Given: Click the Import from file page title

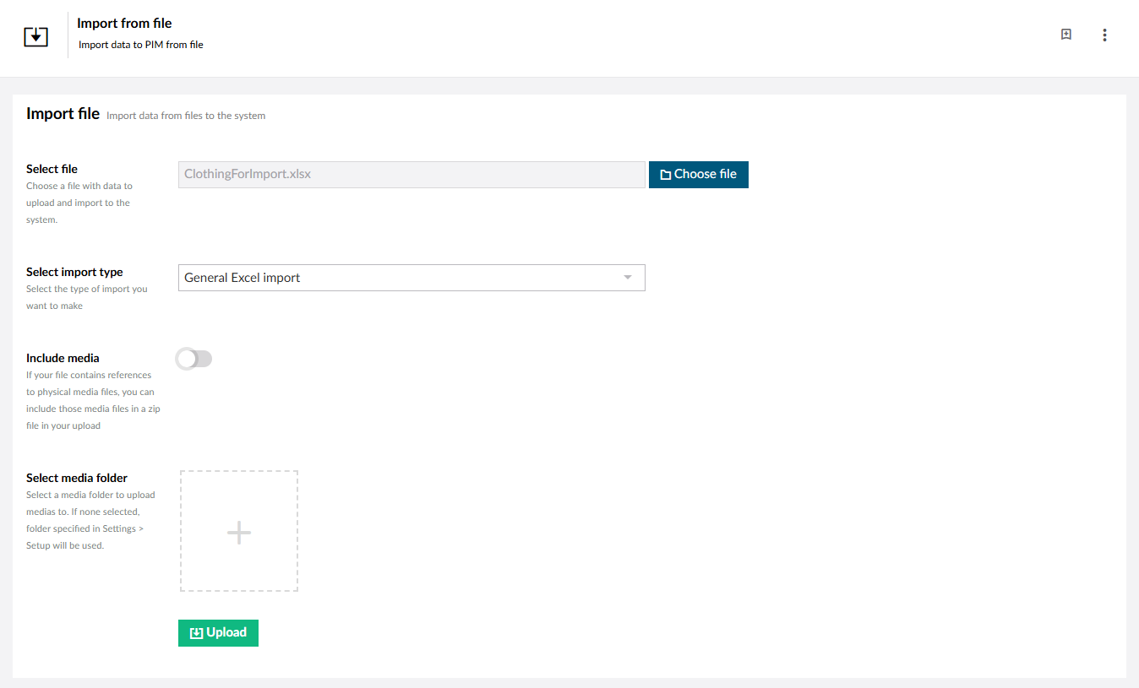Looking at the screenshot, I should 124,24.
